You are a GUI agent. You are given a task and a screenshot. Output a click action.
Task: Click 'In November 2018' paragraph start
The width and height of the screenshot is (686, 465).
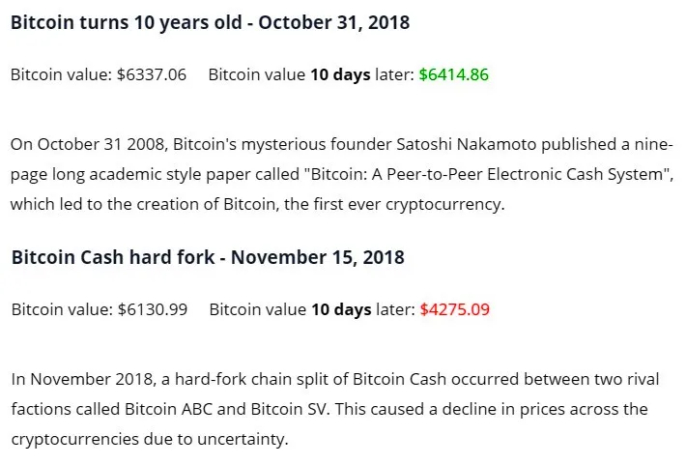point(82,379)
